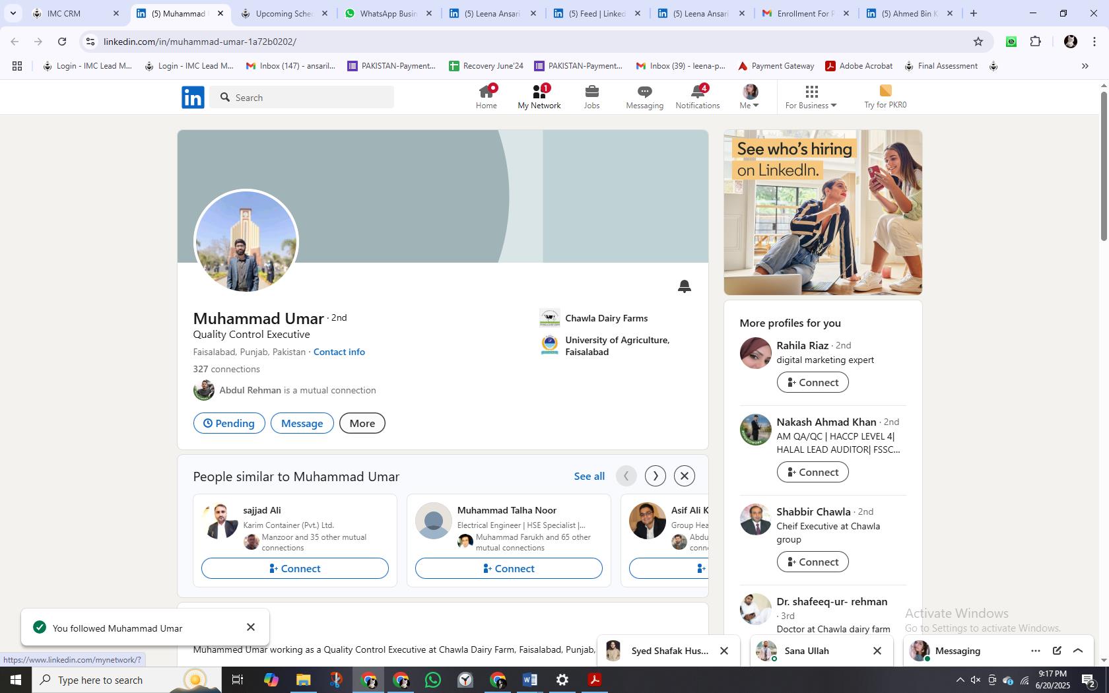Screen dimensions: 1109x693
Task: Switch to WhatsApp Business tab
Action: pyautogui.click(x=389, y=13)
